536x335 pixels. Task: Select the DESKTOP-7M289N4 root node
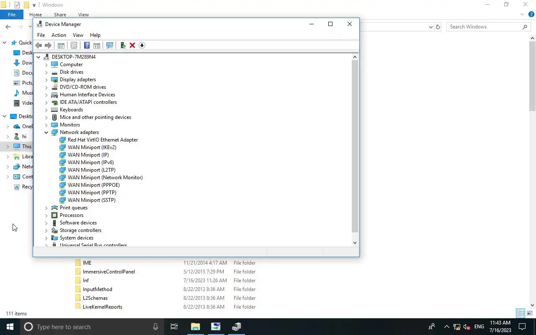coord(74,57)
